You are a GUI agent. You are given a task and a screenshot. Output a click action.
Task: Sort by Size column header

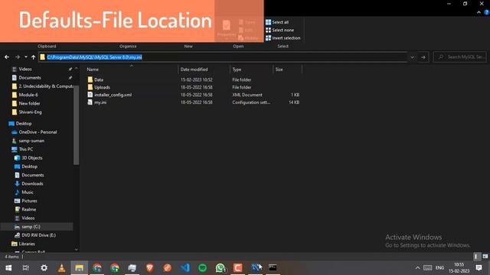click(279, 70)
